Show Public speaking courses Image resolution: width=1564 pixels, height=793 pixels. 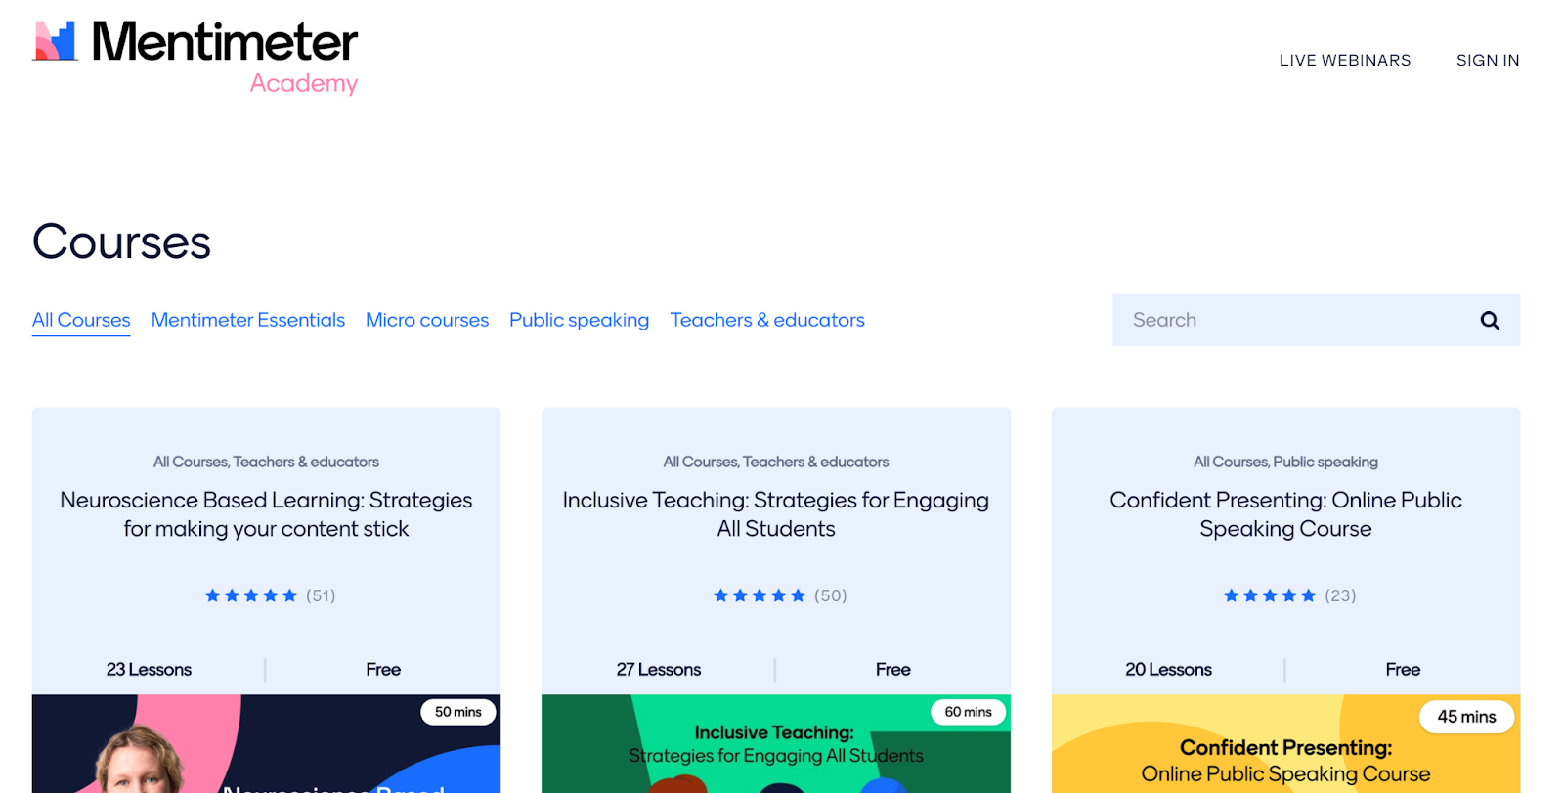click(579, 320)
